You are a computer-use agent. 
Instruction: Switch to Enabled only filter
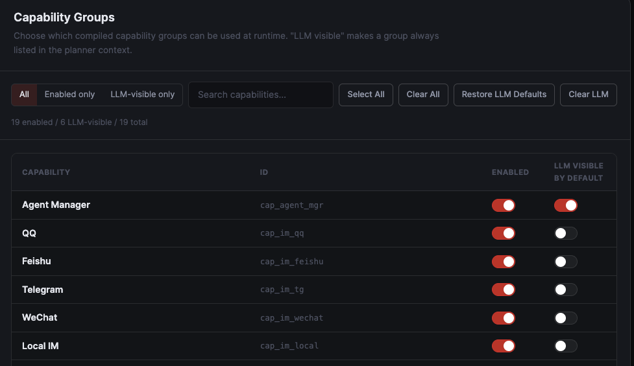(69, 95)
